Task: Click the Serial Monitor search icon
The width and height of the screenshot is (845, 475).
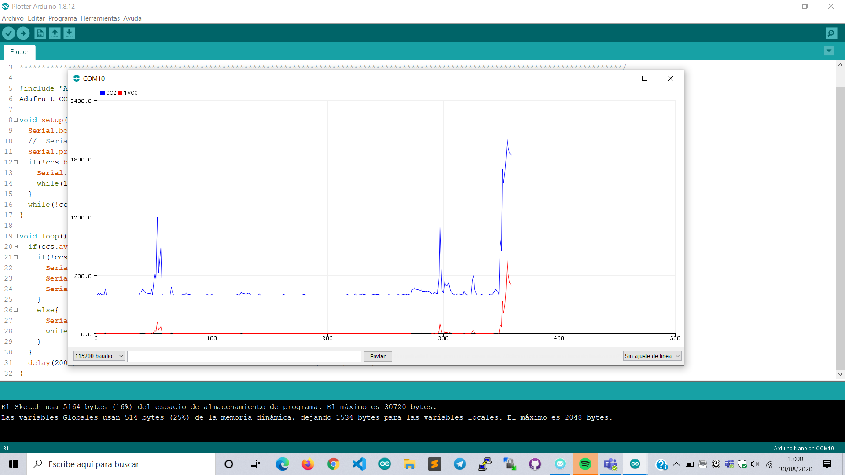Action: pyautogui.click(x=831, y=33)
